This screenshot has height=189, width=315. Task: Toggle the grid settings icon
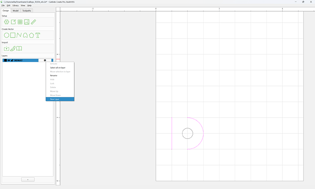(20, 22)
